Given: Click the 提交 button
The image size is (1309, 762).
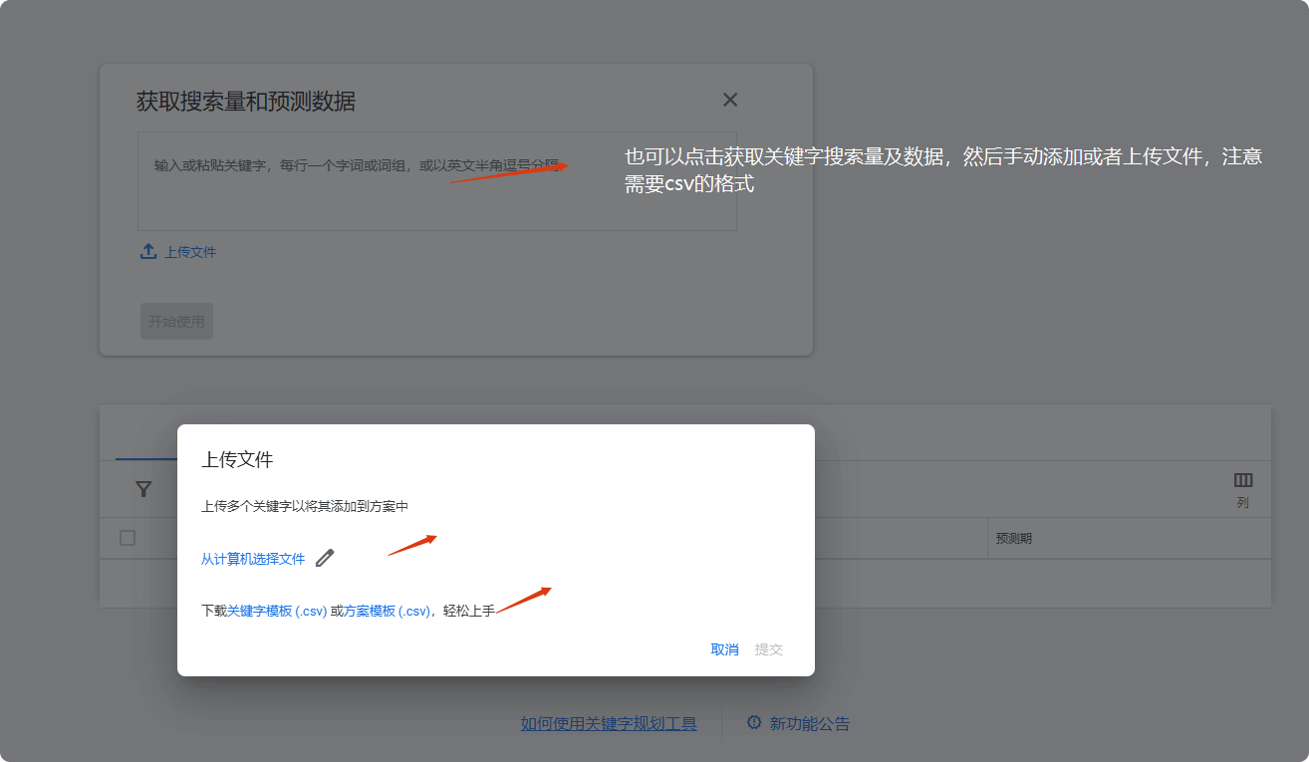Looking at the screenshot, I should (x=768, y=648).
